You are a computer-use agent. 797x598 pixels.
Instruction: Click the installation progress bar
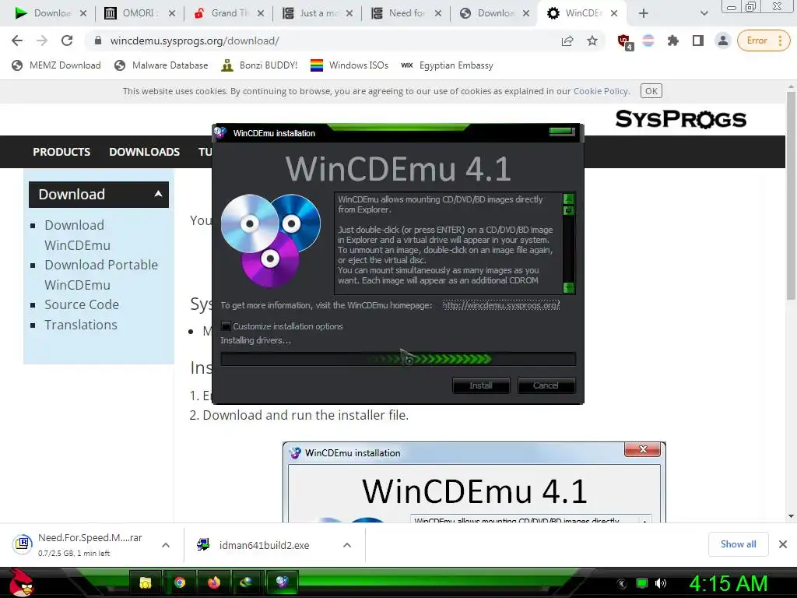coord(398,359)
